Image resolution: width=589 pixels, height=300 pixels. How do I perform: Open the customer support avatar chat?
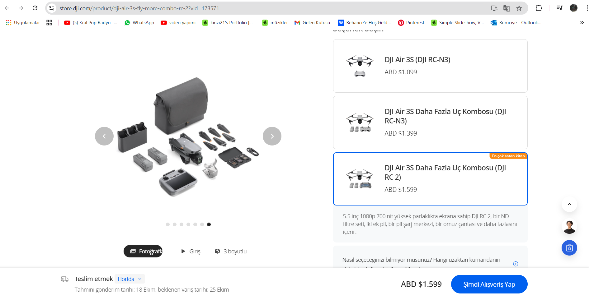coord(569,227)
